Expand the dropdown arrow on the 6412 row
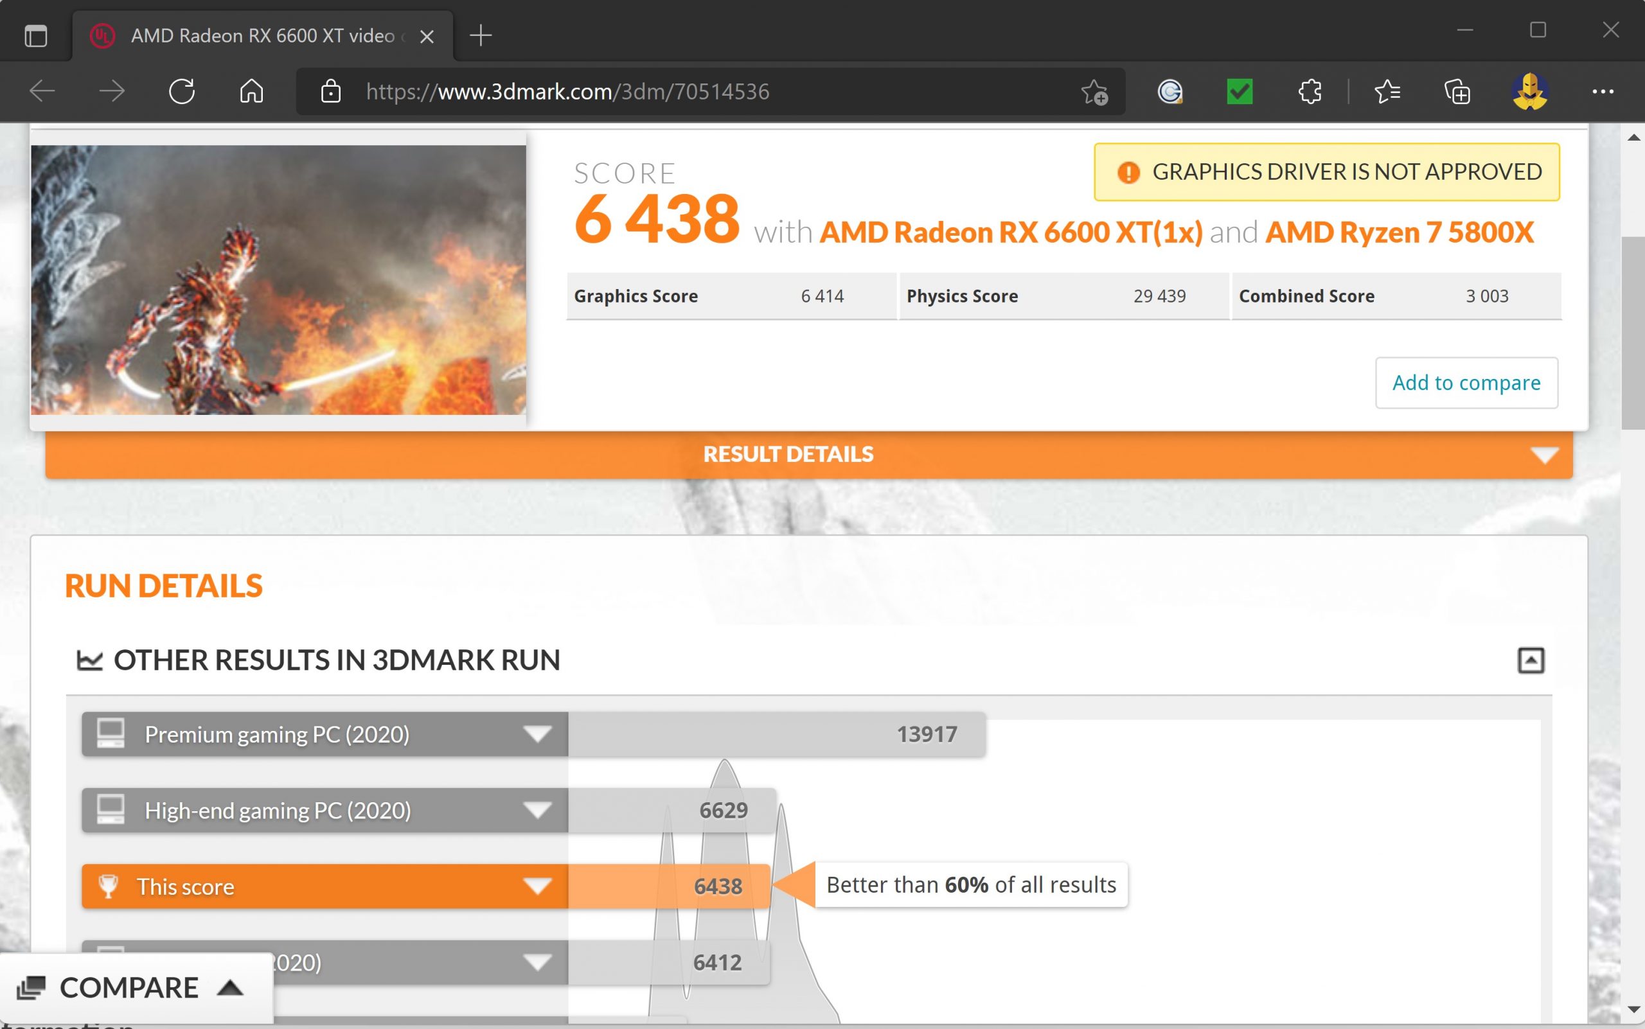1645x1029 pixels. [537, 962]
